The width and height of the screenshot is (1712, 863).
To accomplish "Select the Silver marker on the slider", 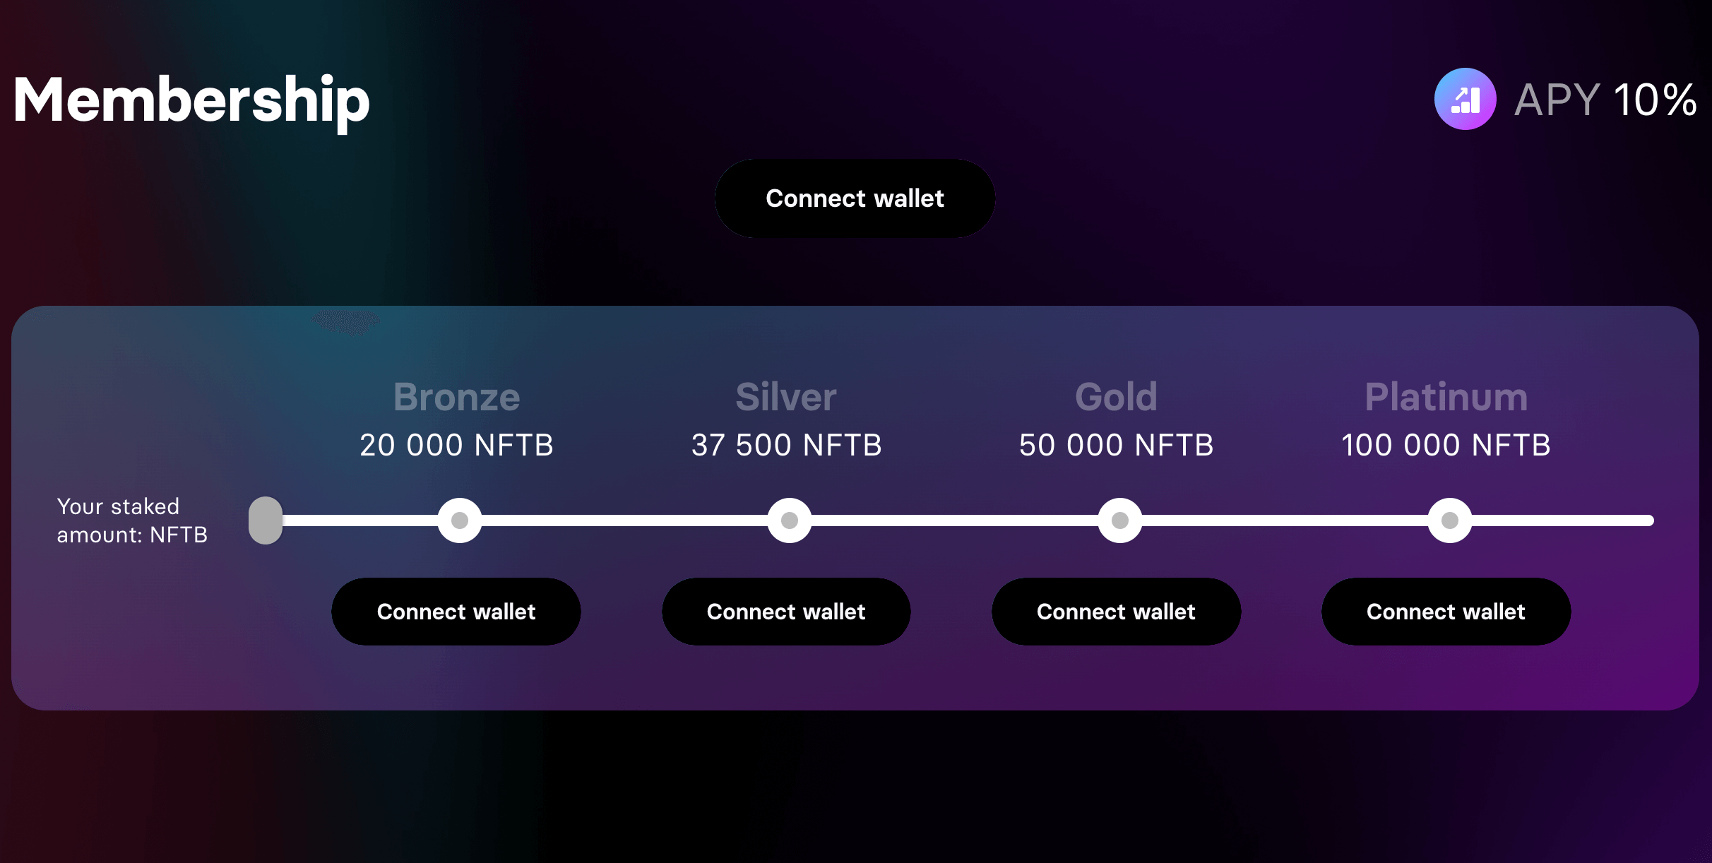I will [x=790, y=520].
